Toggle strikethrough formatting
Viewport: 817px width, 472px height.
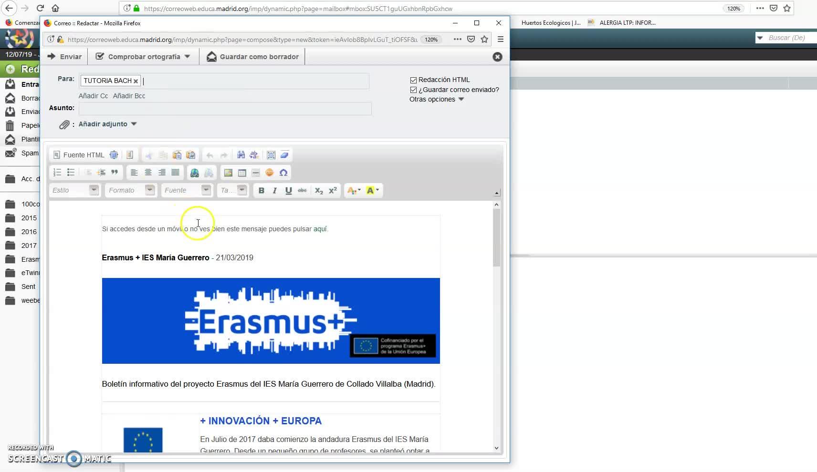pyautogui.click(x=302, y=190)
